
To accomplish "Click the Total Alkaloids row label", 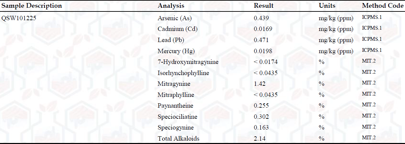I will pos(178,139).
